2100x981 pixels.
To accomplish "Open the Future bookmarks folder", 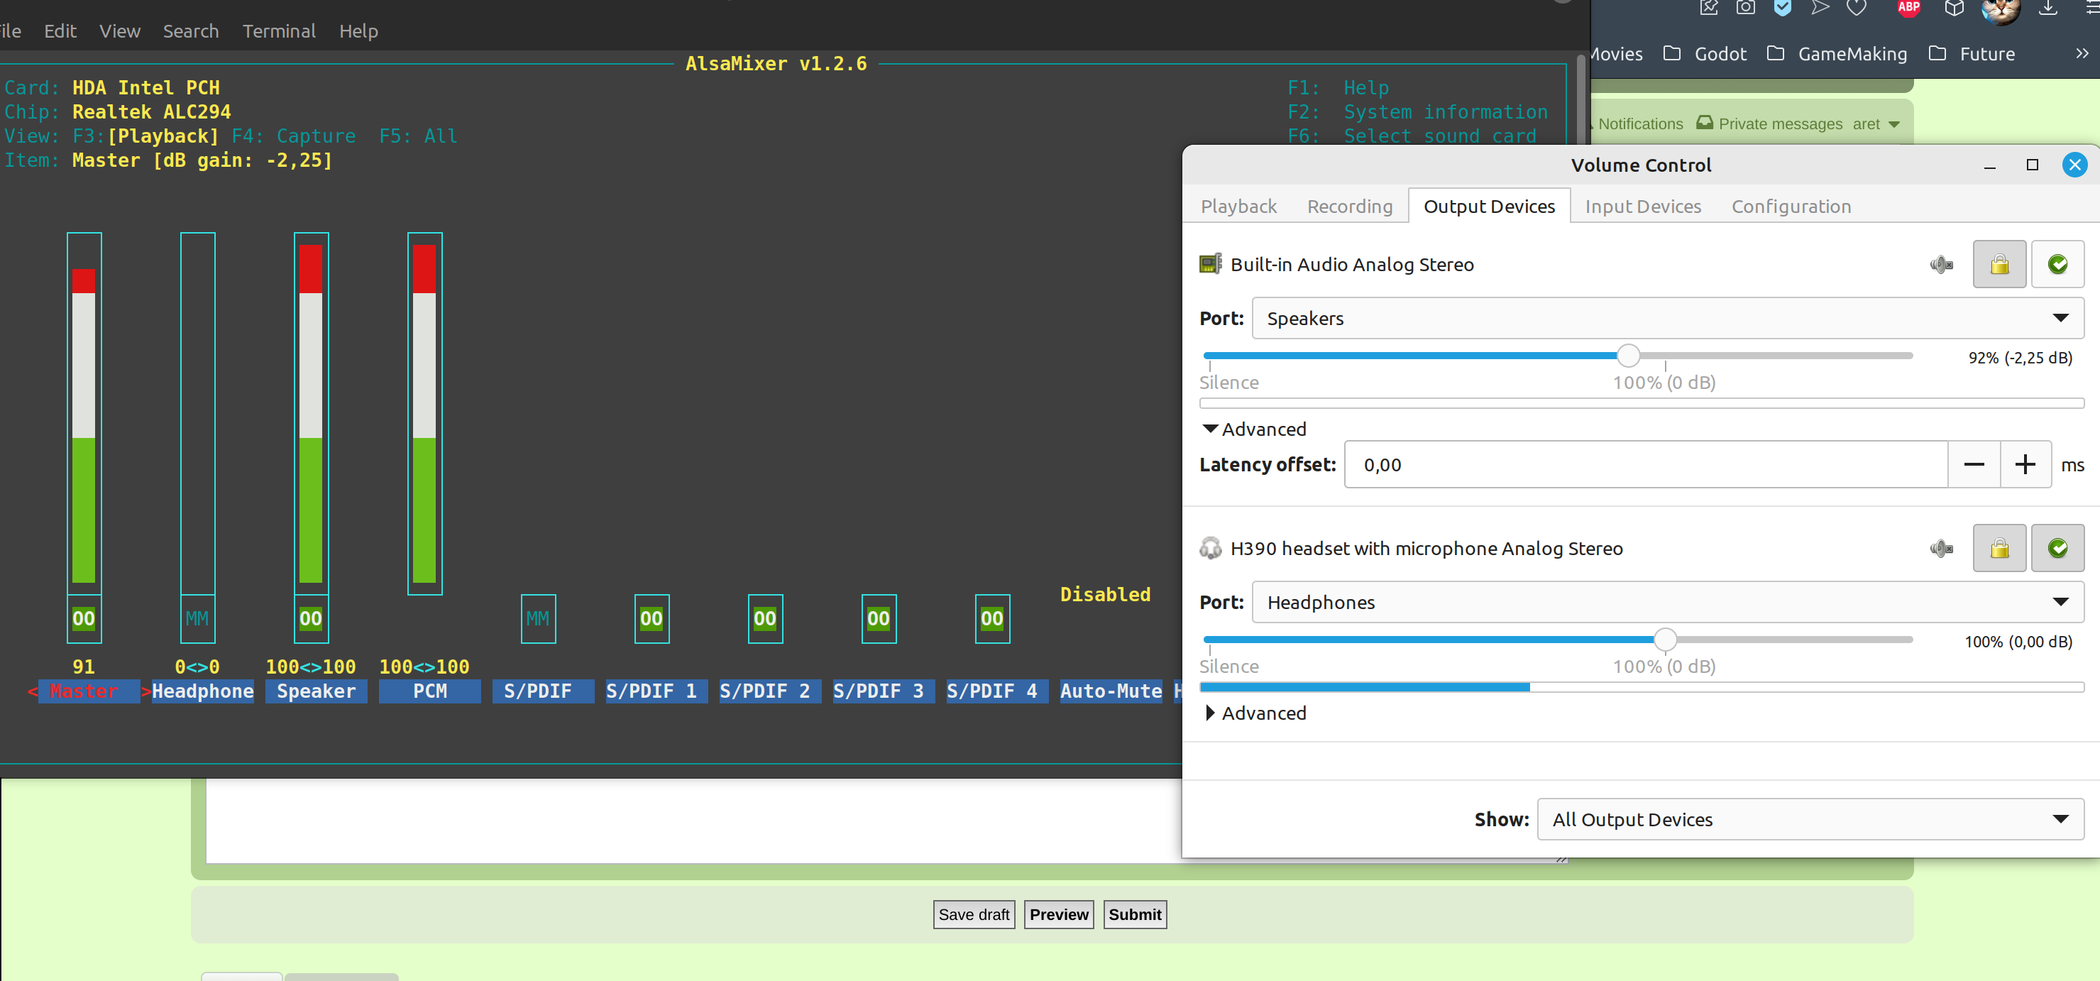I will pyautogui.click(x=1972, y=54).
